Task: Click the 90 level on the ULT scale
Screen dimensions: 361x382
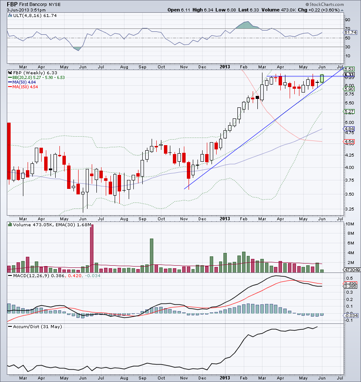Action: (347, 20)
